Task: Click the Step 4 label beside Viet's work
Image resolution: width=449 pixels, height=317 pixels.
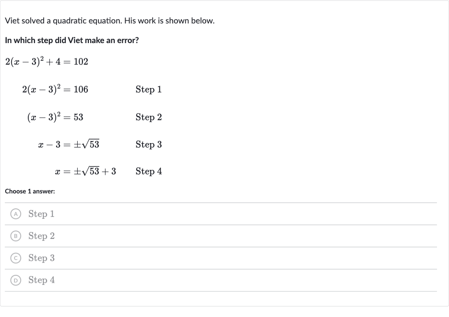Action: click(149, 171)
